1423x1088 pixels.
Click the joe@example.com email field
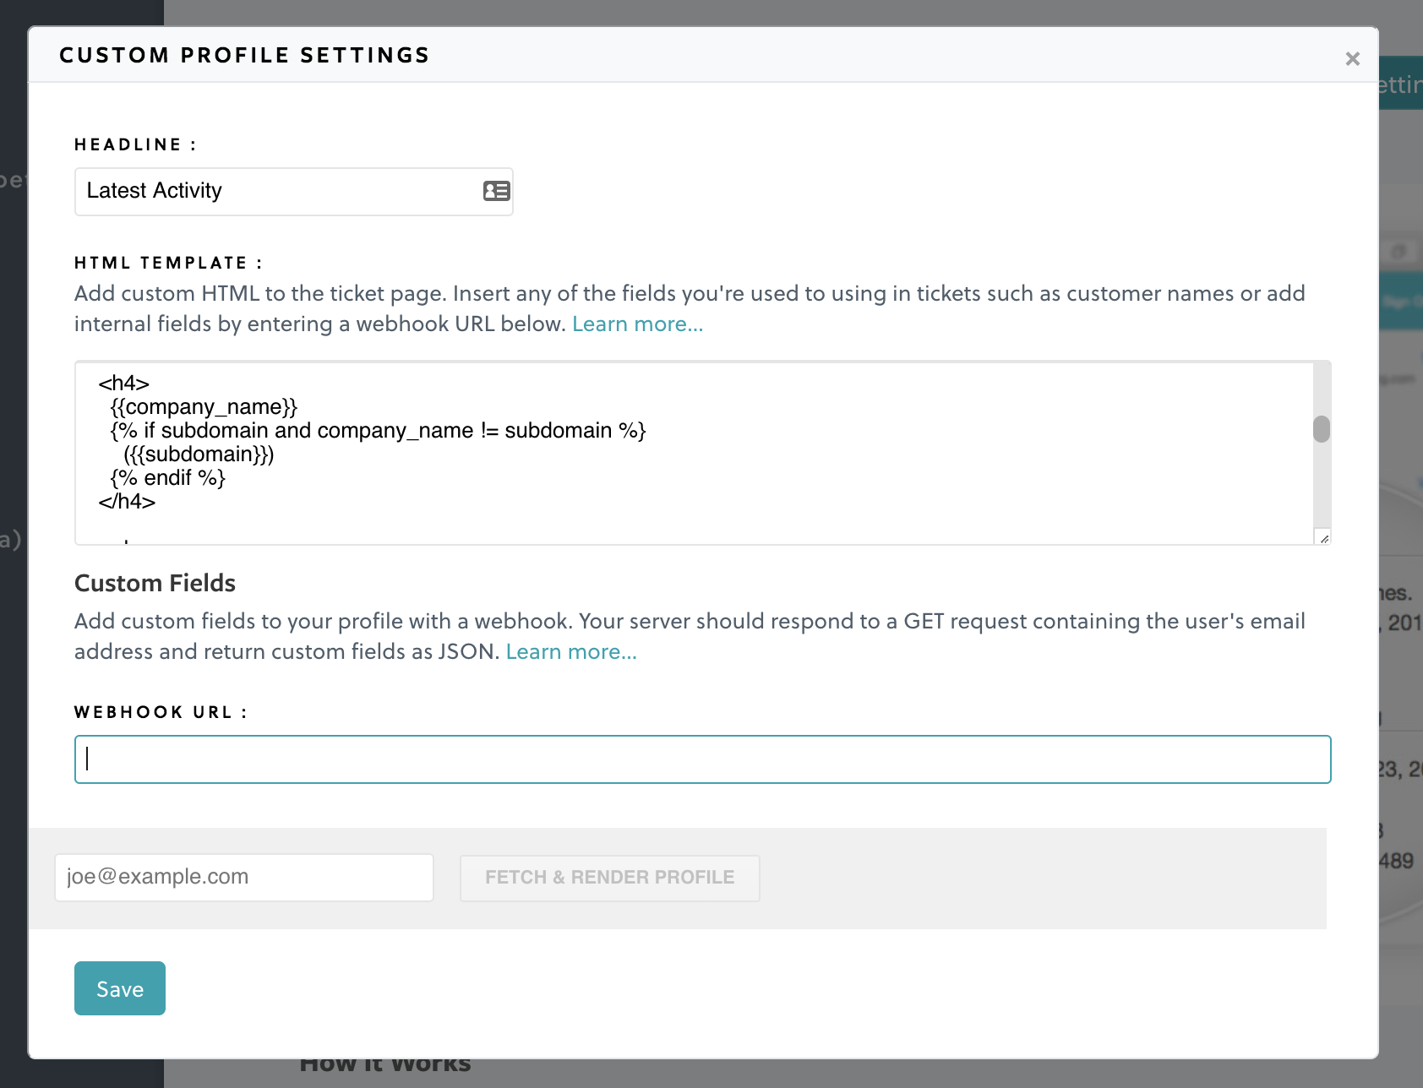[x=243, y=877]
